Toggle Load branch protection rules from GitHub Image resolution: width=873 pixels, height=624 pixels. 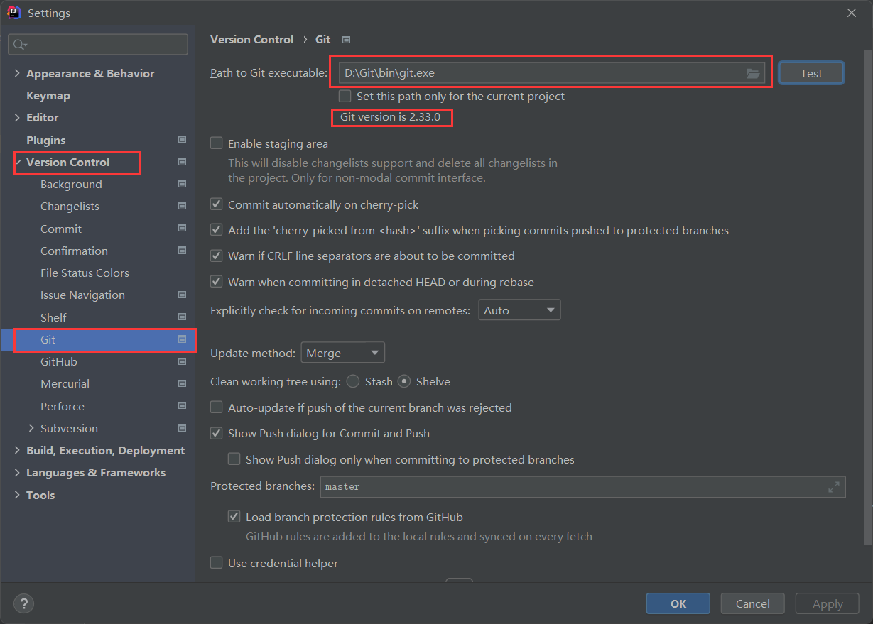tap(234, 517)
